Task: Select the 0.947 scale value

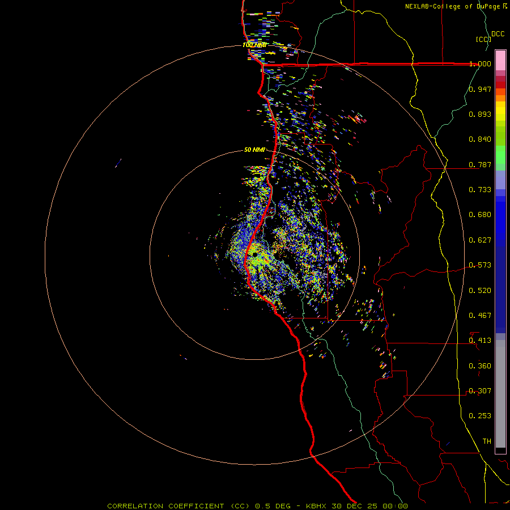Action: point(480,89)
